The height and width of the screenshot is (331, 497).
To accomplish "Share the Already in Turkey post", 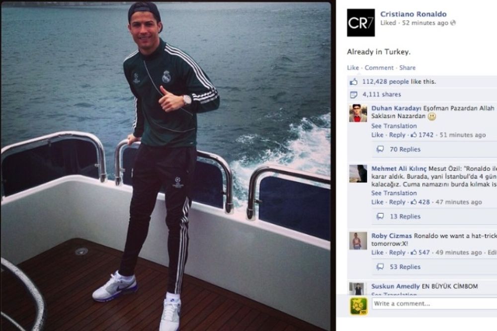I will coord(408,68).
